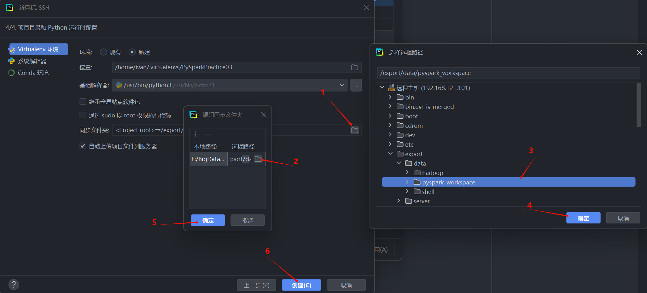The width and height of the screenshot is (647, 293).
Task: Open sync folders browse folder icon
Action: click(354, 130)
